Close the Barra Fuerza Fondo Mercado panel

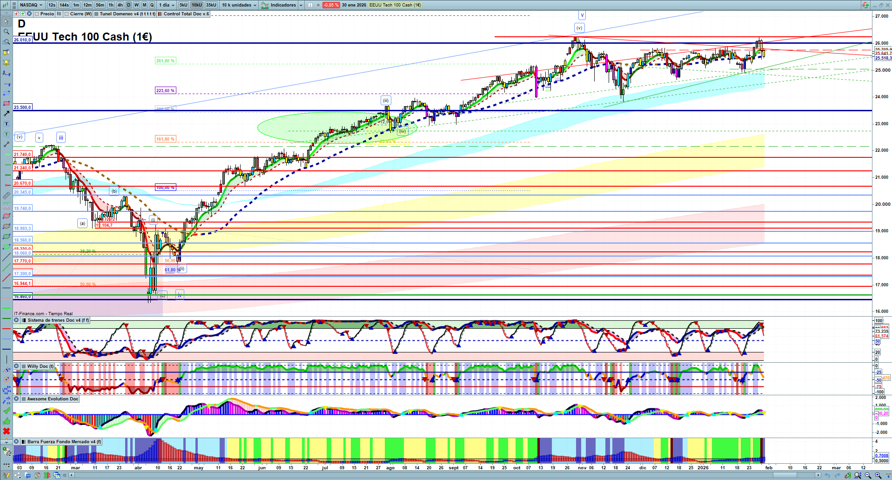(x=17, y=442)
